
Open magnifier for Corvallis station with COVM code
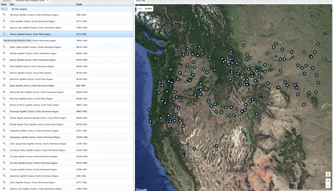coord(4,156)
